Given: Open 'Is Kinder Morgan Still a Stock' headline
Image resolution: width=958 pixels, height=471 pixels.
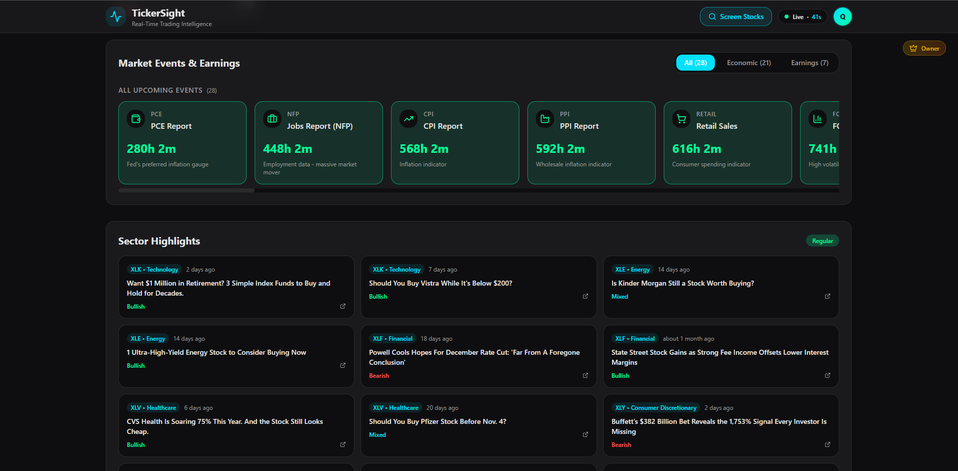Looking at the screenshot, I should [683, 283].
